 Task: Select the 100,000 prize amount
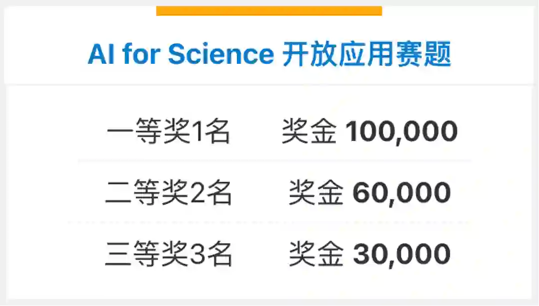401,132
